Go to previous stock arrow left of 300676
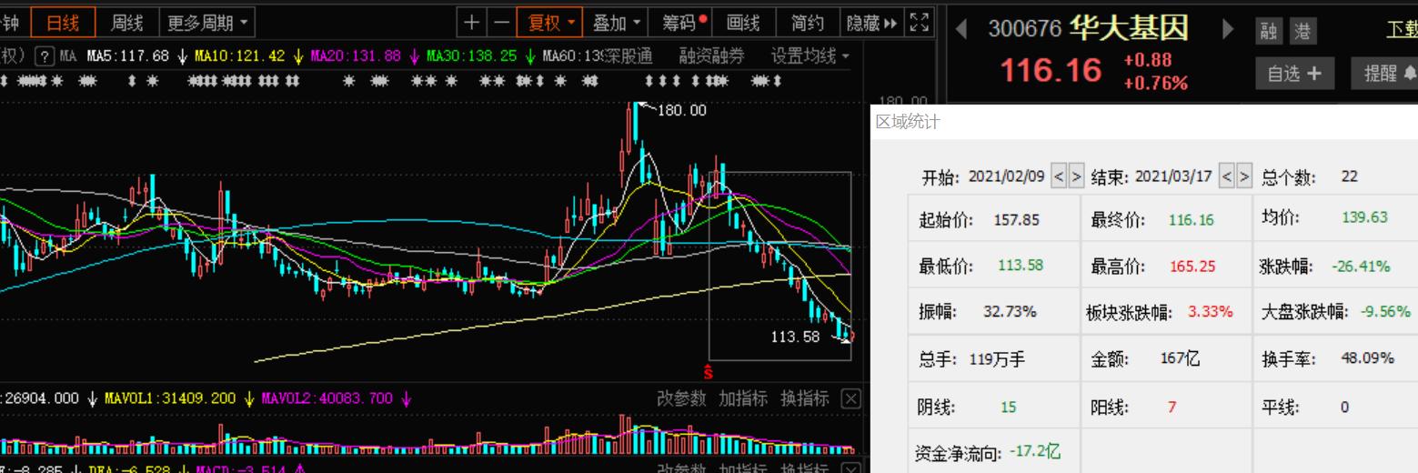This screenshot has height=473, width=1418. pyautogui.click(x=960, y=29)
